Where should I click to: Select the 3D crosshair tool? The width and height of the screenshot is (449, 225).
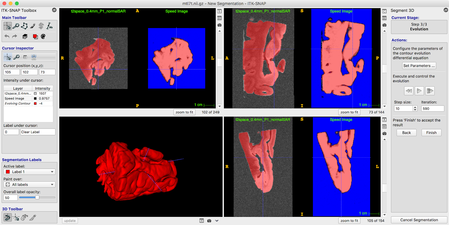click(16, 217)
